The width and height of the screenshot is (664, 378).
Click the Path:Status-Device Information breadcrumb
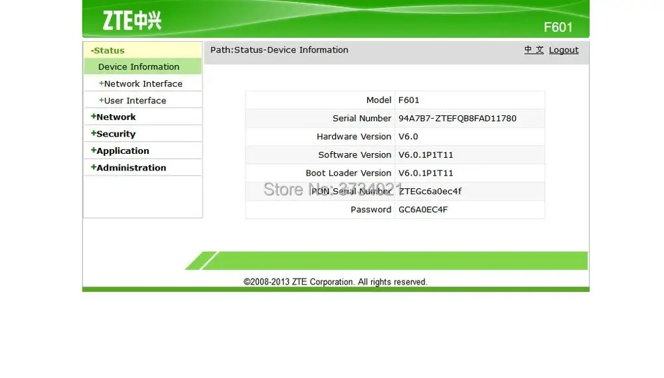280,50
